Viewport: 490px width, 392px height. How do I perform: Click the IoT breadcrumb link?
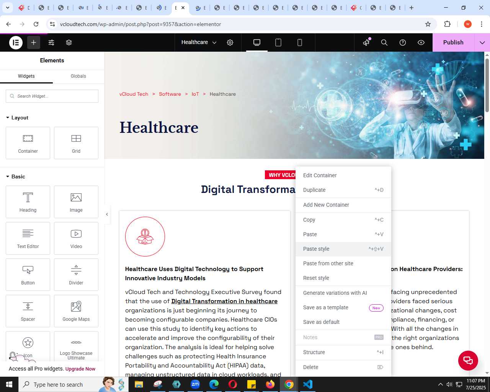(195, 94)
